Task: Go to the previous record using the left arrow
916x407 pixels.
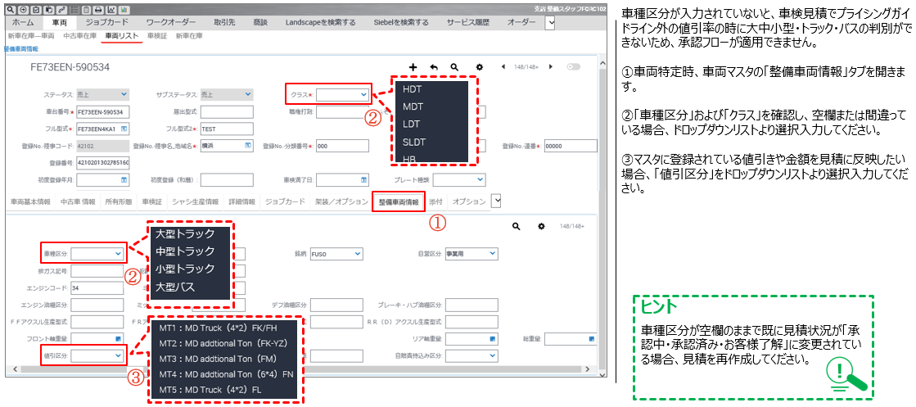Action: point(503,66)
